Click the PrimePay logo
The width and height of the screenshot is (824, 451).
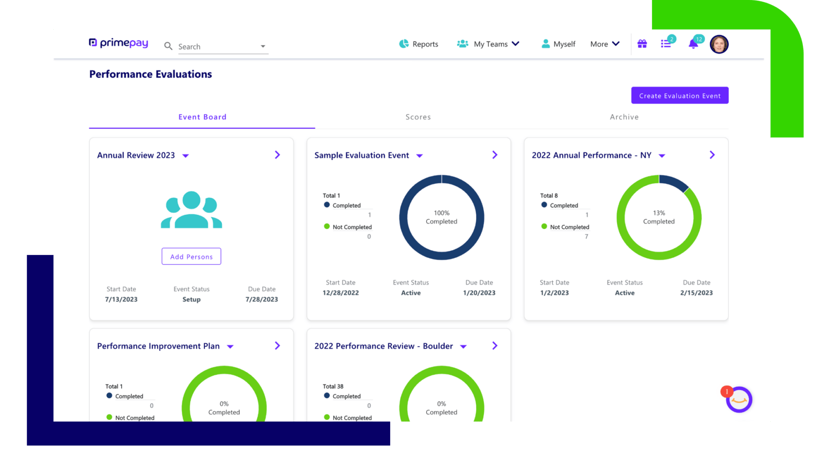118,43
